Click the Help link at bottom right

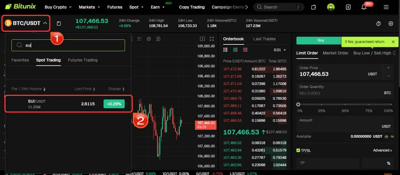pos(388,174)
